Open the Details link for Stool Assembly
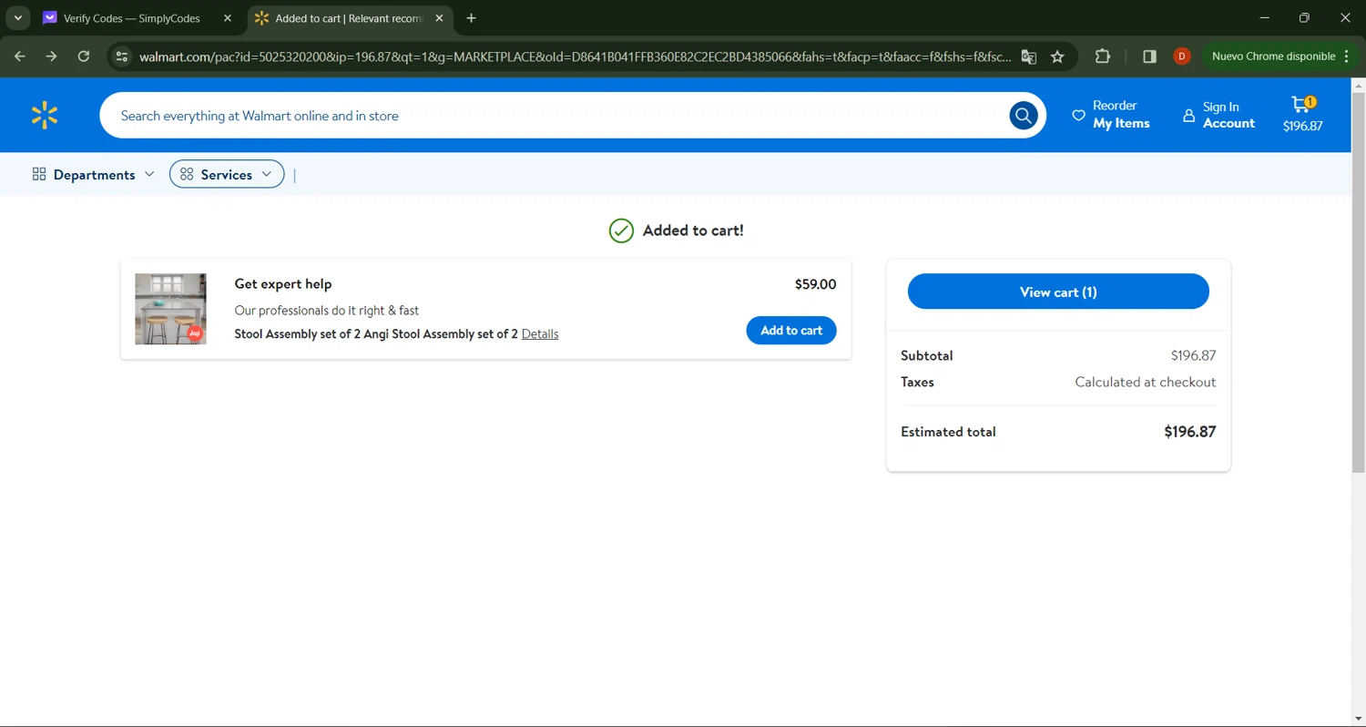 point(540,334)
